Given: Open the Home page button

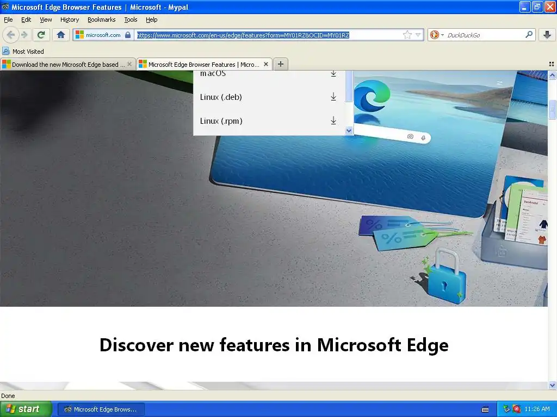Looking at the screenshot, I should (x=61, y=35).
